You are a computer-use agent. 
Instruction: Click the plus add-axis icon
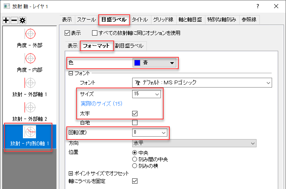tap(6, 20)
